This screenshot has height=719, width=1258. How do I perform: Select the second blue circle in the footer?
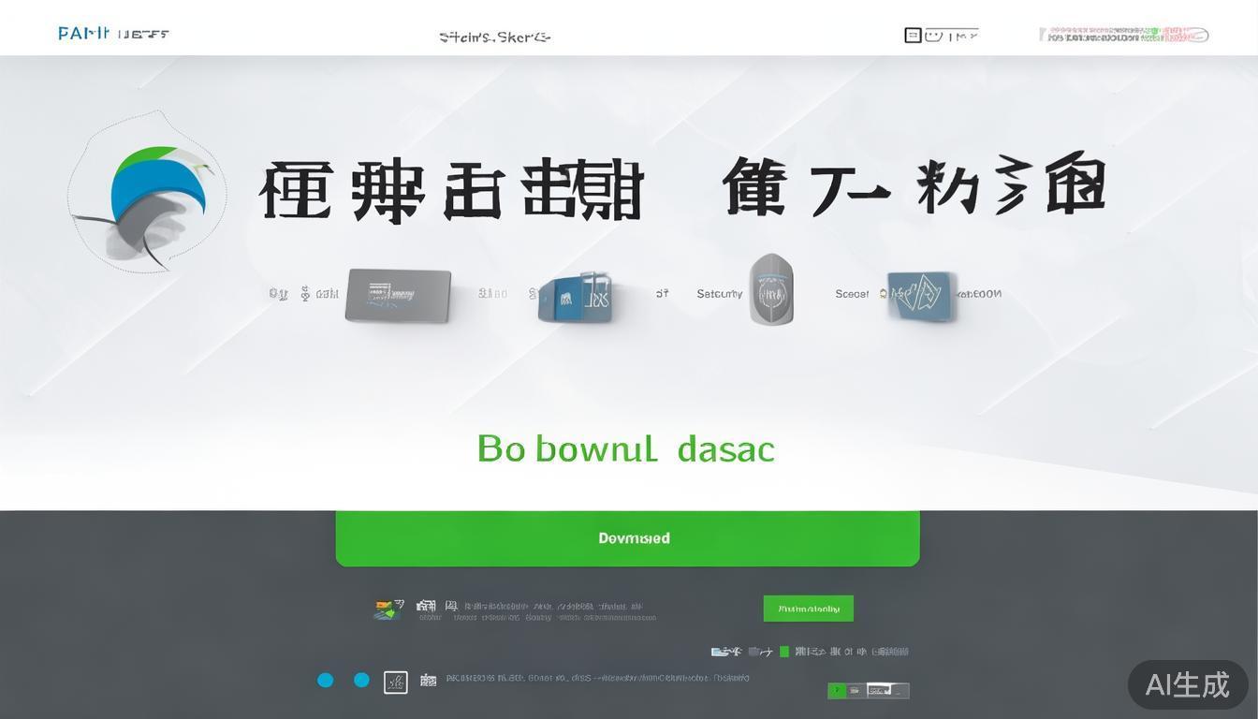(361, 681)
